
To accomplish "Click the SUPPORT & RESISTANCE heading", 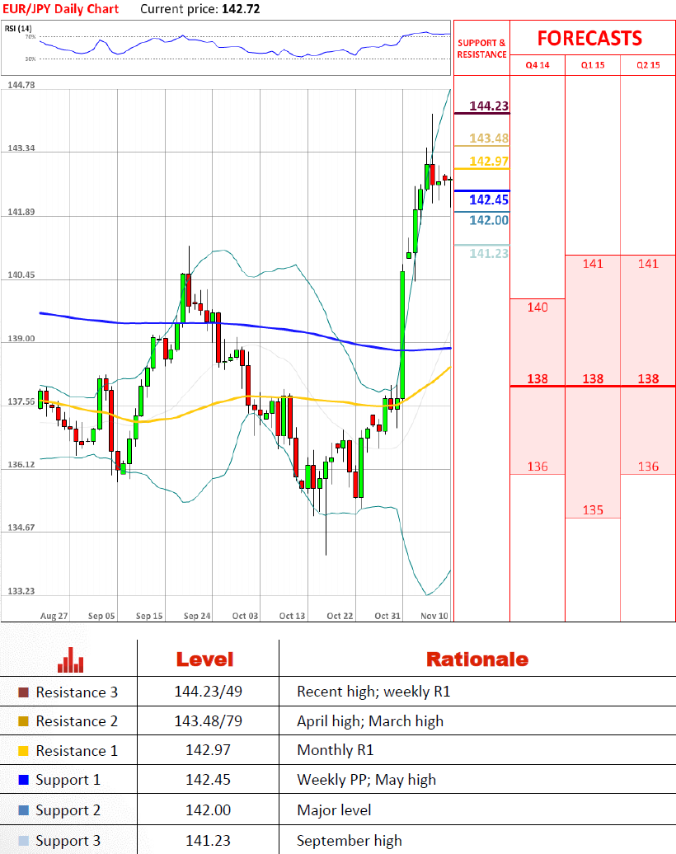I will click(x=481, y=49).
